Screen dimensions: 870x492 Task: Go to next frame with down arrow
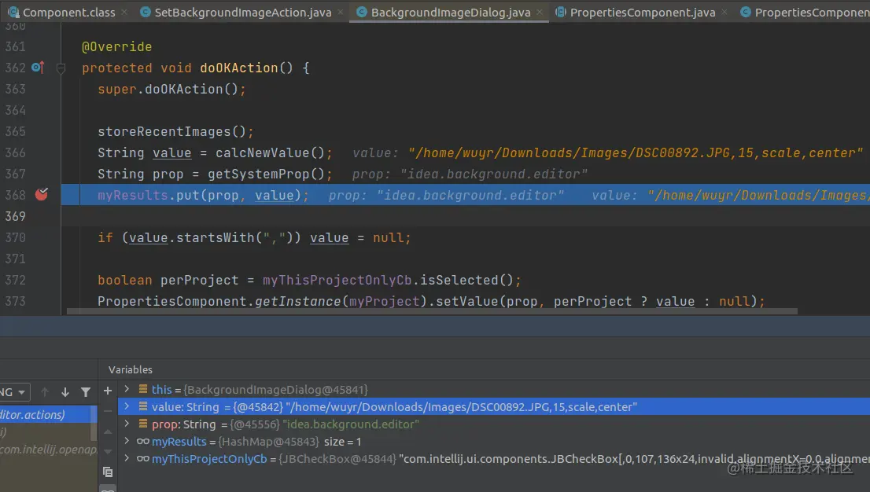point(65,392)
